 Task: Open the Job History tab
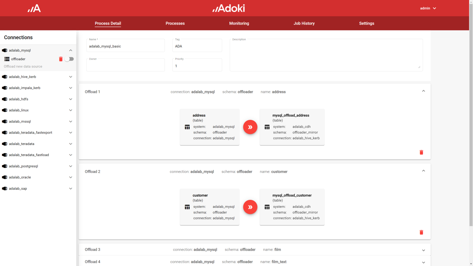click(x=304, y=23)
